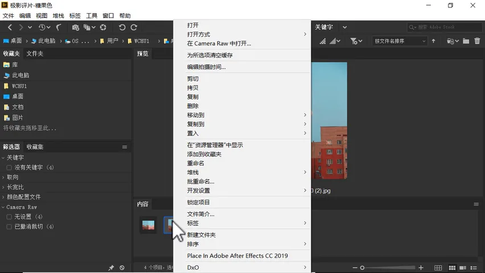Screen dimensions: 485x273
Task: Rotate 90° counterclockwise icon
Action: 122,27
